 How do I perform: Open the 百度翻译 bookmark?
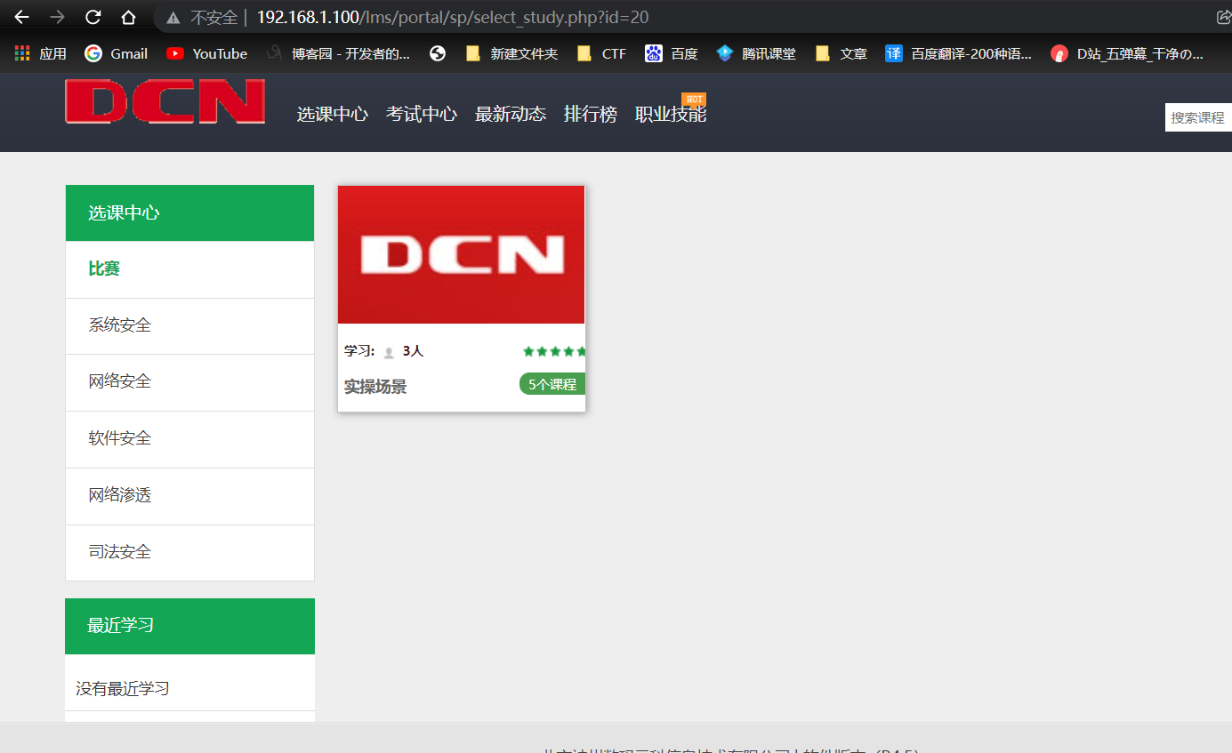point(959,53)
